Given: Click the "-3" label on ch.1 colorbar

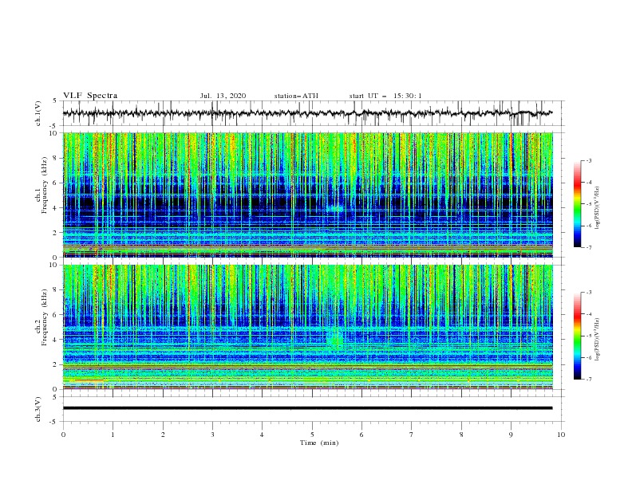Looking at the screenshot, I should [x=589, y=160].
